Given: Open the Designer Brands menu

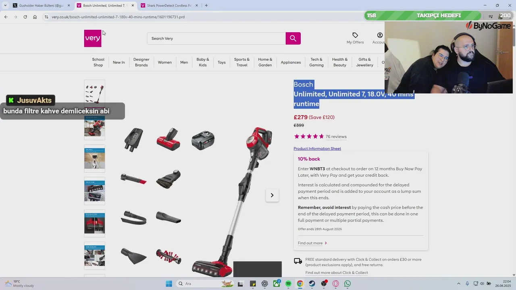Looking at the screenshot, I should 141,62.
